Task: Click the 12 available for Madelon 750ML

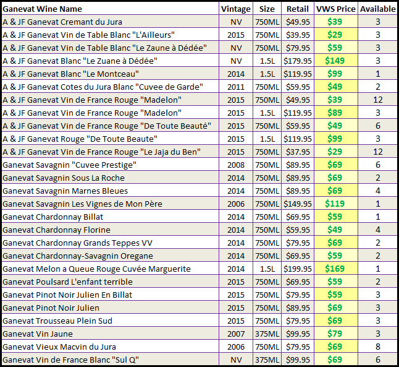Action: pyautogui.click(x=378, y=100)
